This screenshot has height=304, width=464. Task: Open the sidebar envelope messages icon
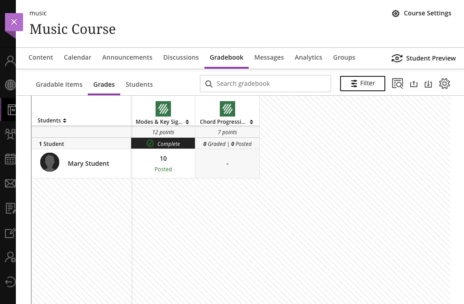(10, 183)
